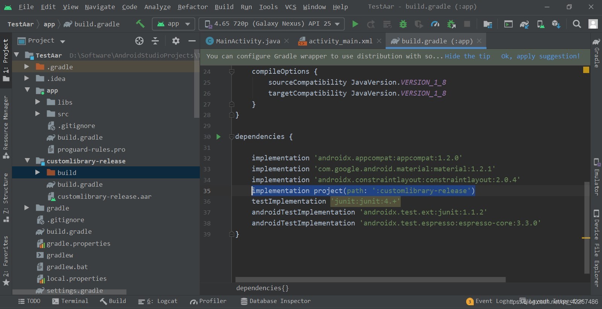Click the Make Project hammer icon
Screen dimensions: 602x309
point(140,24)
